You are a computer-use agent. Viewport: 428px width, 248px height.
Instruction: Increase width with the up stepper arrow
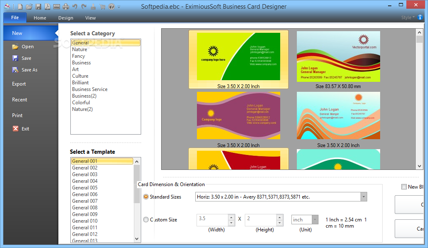click(x=231, y=217)
